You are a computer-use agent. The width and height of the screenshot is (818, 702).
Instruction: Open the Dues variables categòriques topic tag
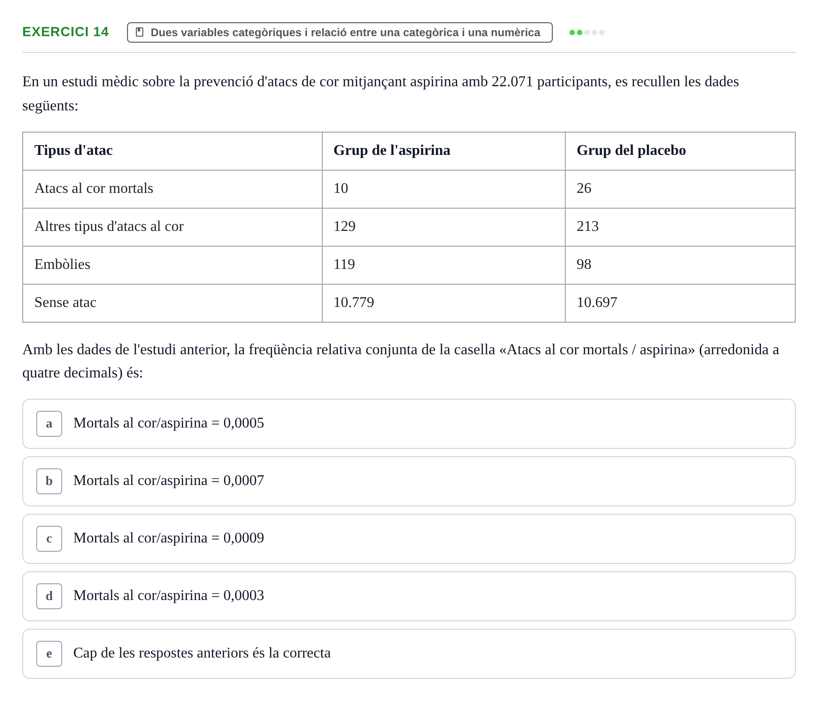click(x=340, y=32)
